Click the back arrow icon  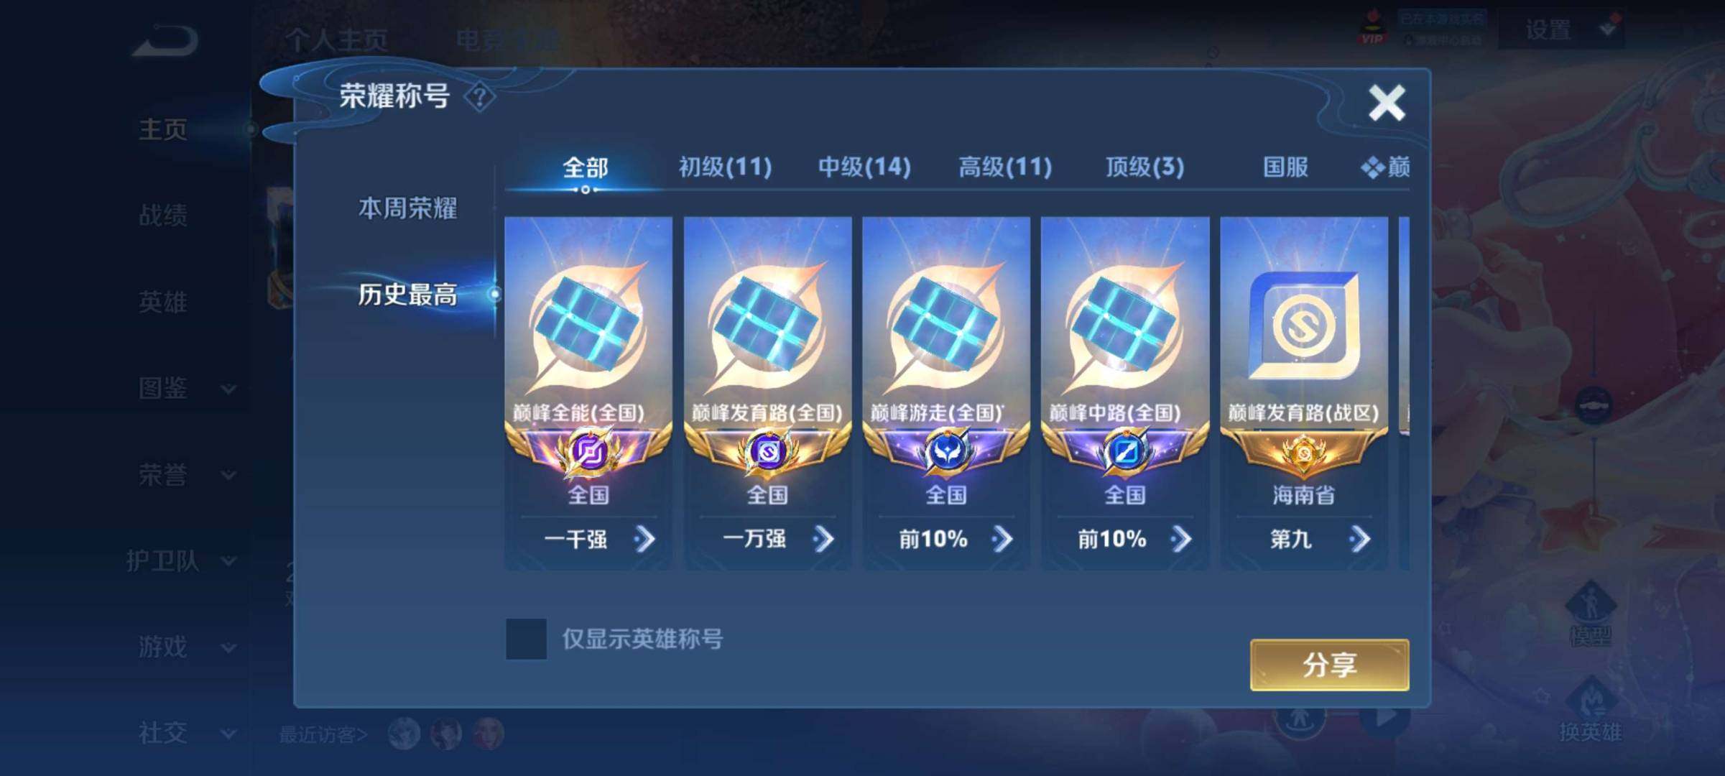165,41
